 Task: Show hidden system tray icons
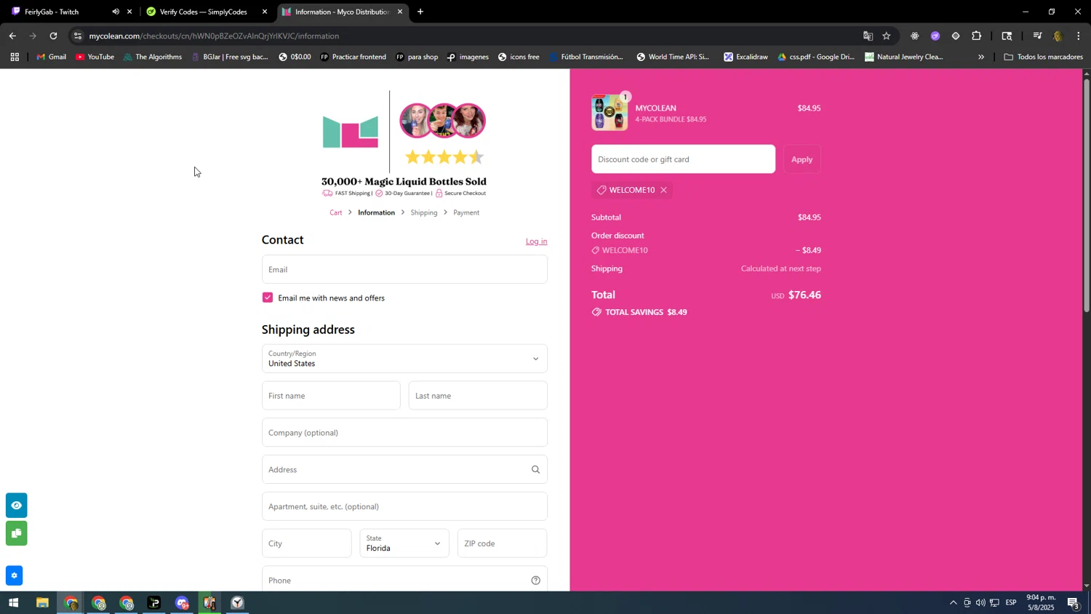tap(953, 602)
